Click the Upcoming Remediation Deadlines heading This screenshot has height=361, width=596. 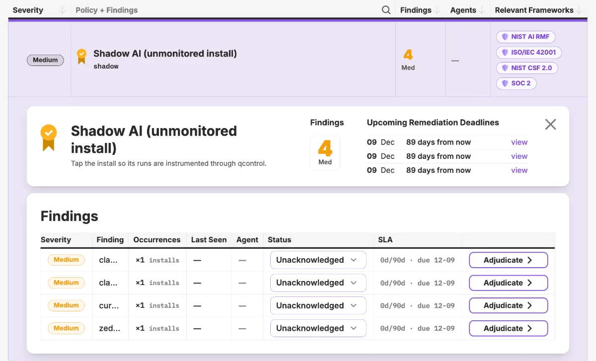pyautogui.click(x=433, y=122)
